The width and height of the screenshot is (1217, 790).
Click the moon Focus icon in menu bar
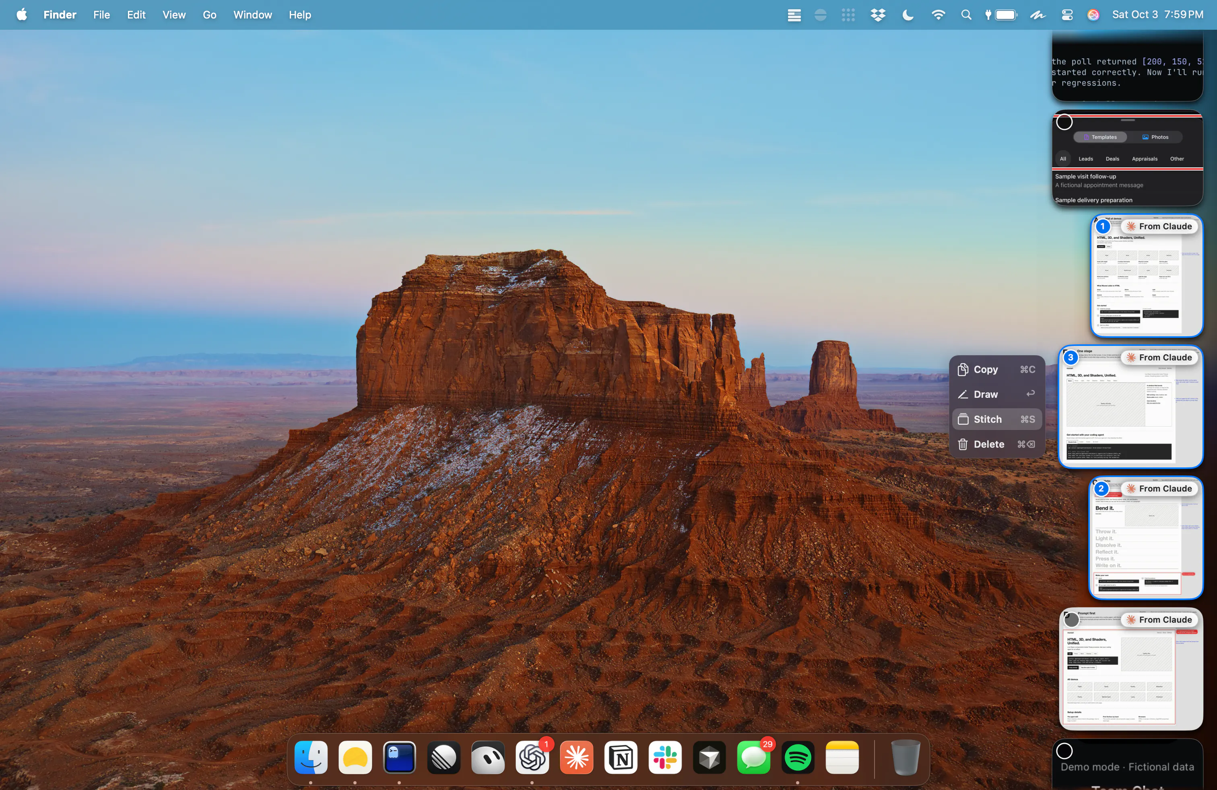coord(908,15)
